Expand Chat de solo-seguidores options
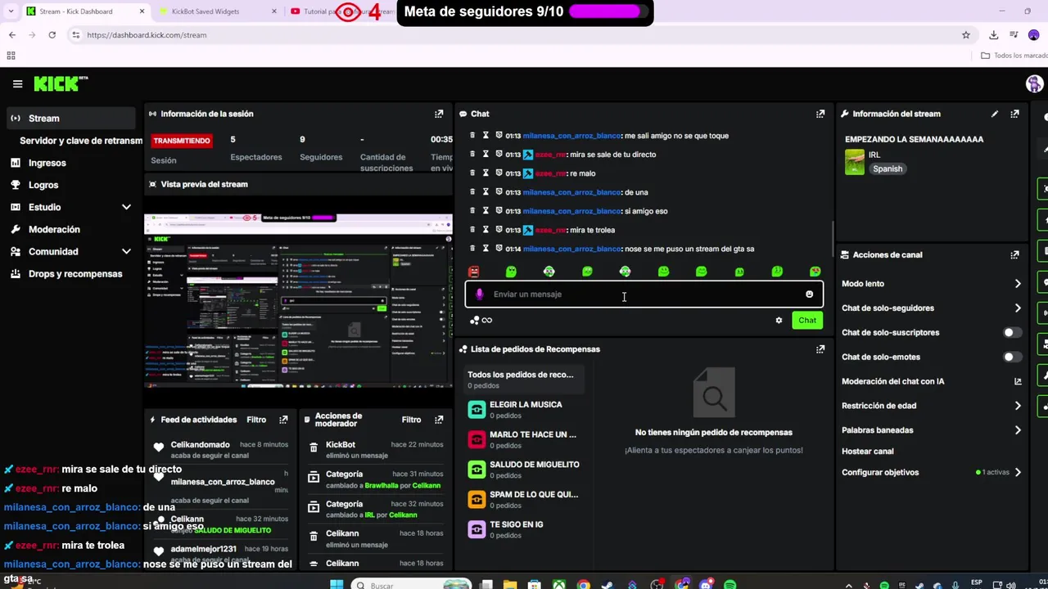The height and width of the screenshot is (589, 1048). tap(1018, 308)
